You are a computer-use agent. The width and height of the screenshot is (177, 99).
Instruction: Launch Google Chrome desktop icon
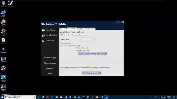pos(3,23)
